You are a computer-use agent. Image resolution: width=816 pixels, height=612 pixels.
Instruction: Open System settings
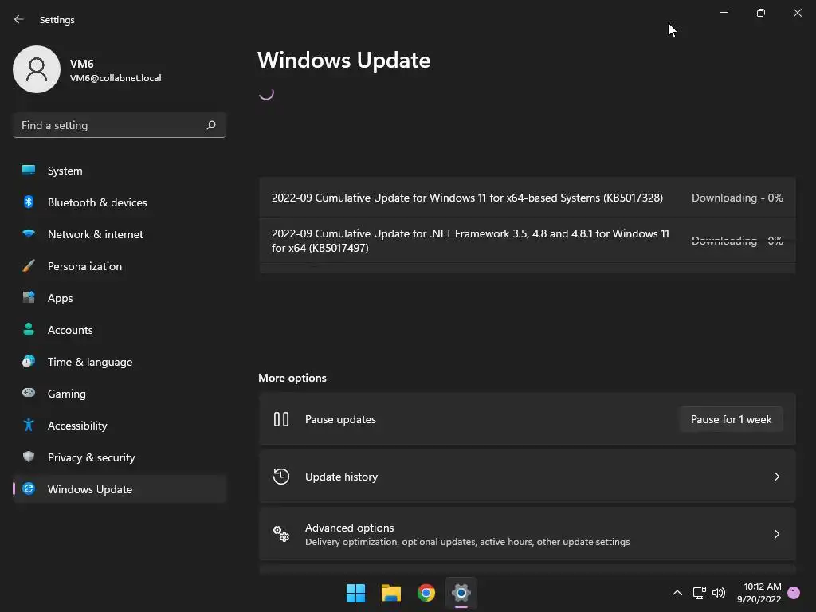(x=120, y=171)
